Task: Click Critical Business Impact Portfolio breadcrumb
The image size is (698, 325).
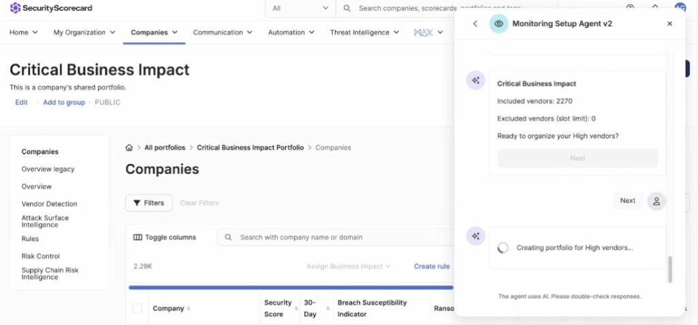Action: tap(250, 148)
